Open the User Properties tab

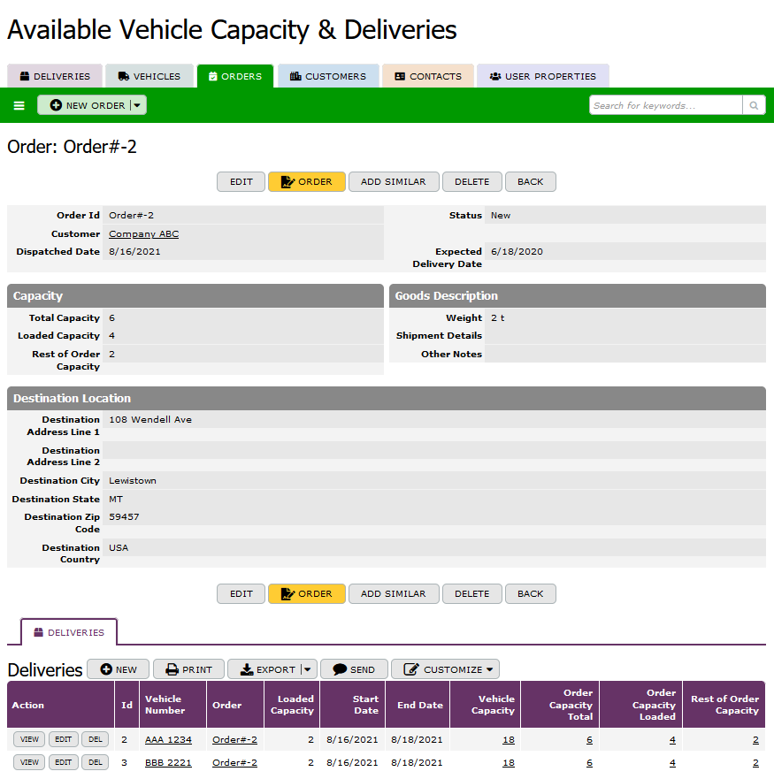point(542,76)
